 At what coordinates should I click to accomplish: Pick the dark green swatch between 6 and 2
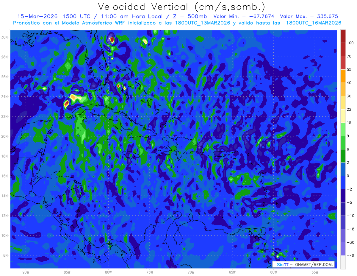coord(343,156)
